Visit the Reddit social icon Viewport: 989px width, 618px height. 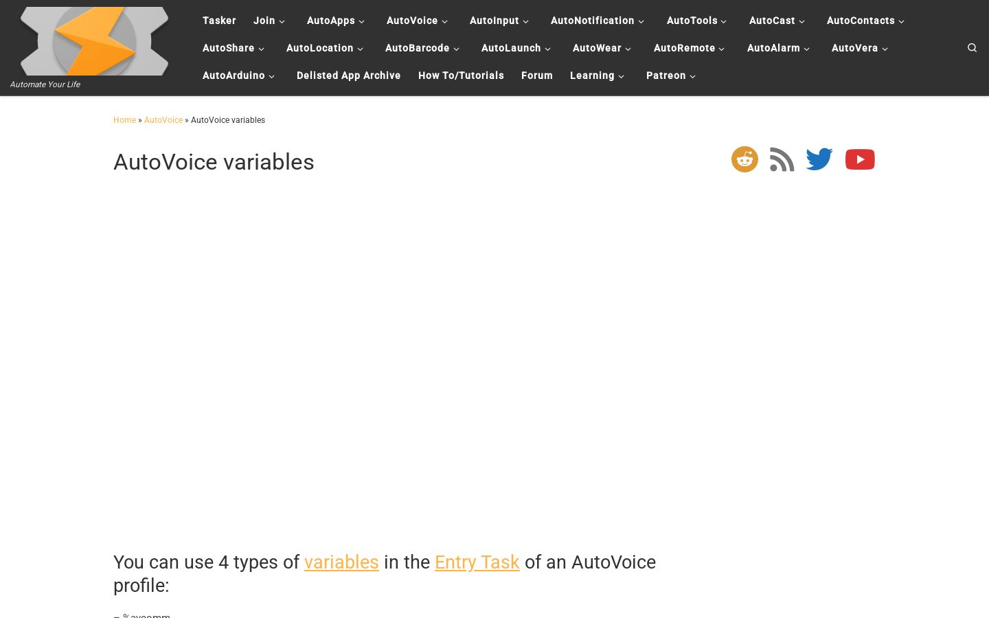(744, 159)
